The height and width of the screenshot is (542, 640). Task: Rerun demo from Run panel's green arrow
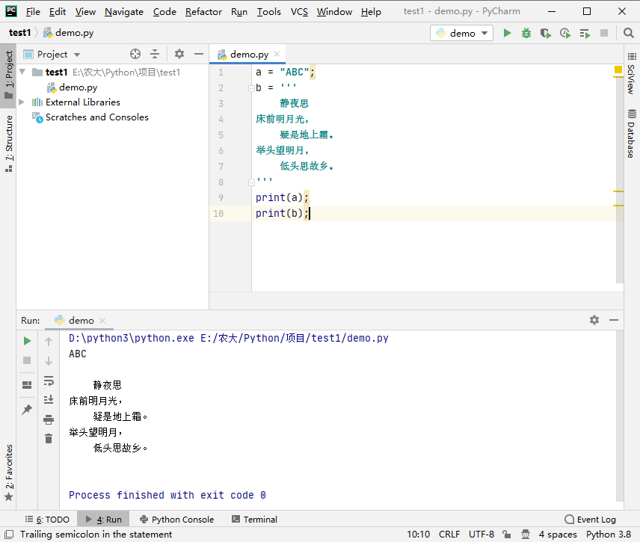coord(27,341)
